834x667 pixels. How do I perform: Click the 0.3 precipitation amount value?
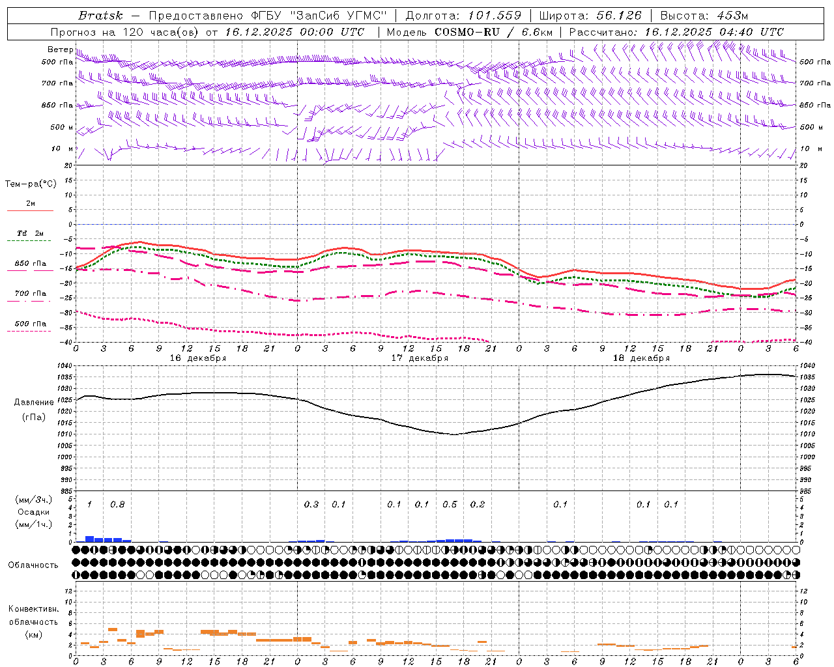click(x=311, y=504)
